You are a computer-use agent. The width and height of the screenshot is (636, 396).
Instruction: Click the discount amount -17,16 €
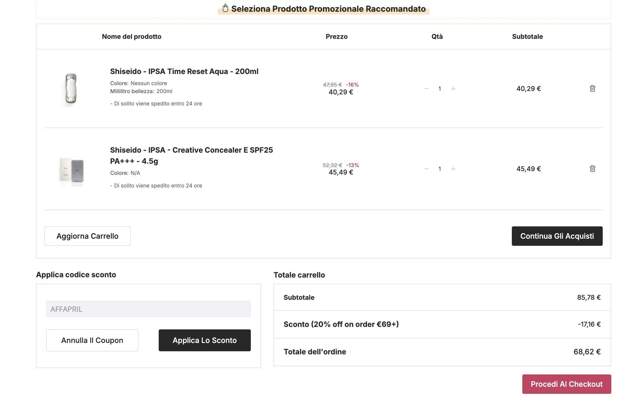point(589,324)
